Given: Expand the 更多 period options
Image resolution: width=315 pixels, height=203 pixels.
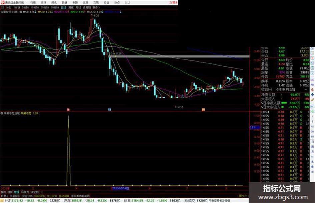Looking at the screenshot, I should (x=96, y=8).
